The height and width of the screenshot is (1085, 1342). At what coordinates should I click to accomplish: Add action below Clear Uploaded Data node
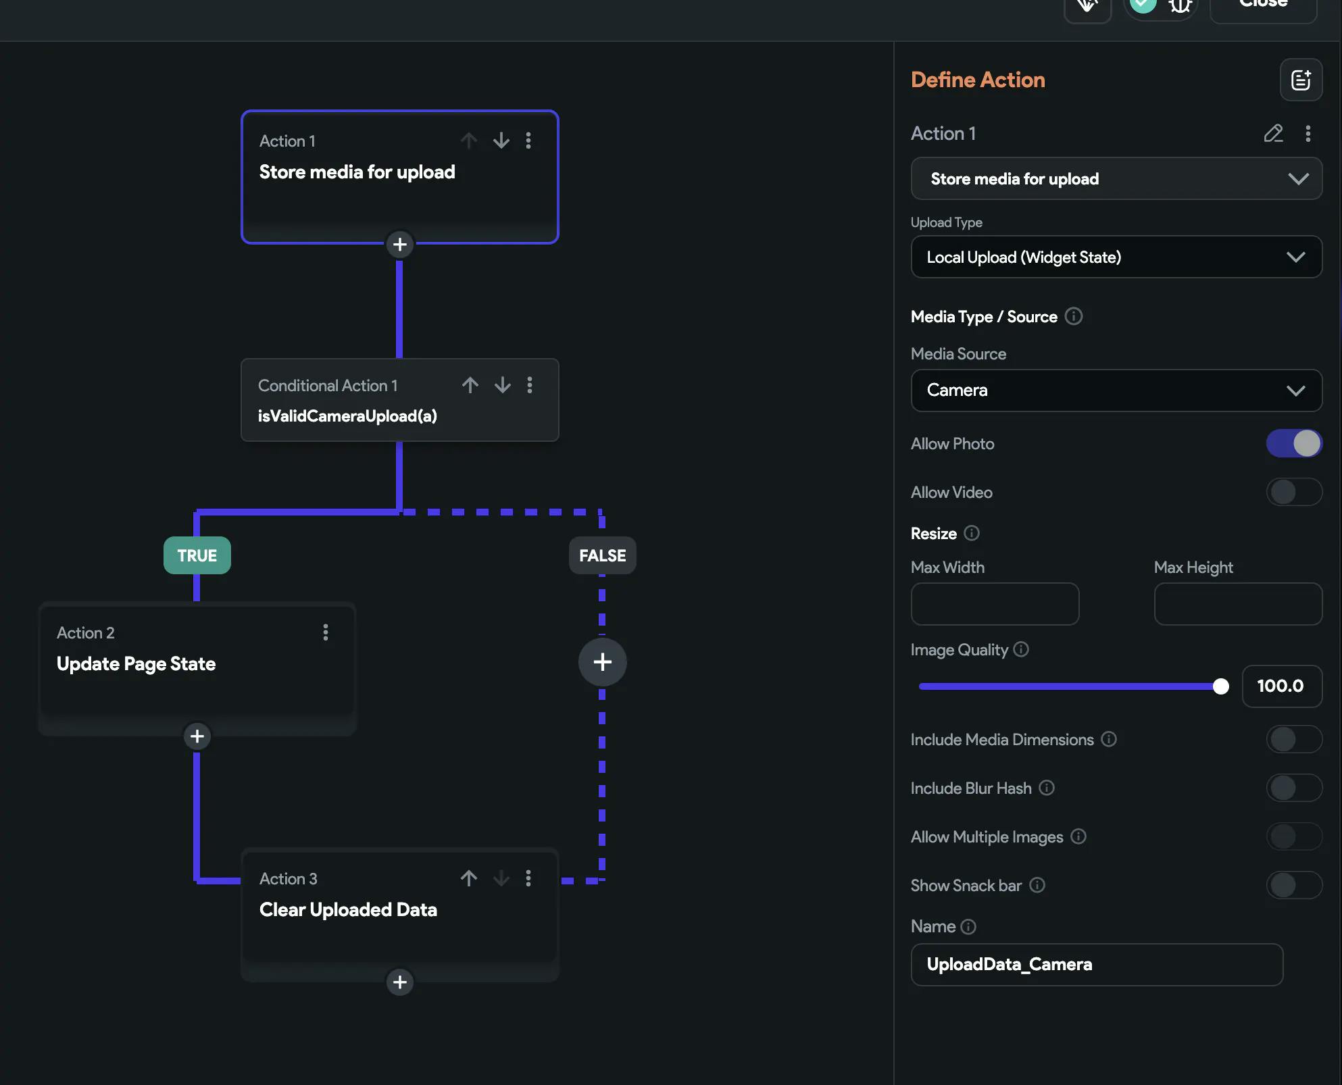[399, 982]
